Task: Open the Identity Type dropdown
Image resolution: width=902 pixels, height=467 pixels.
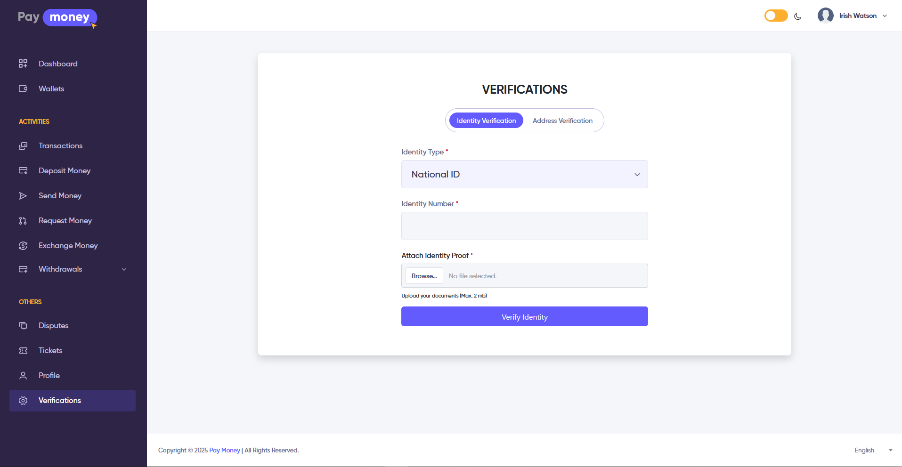Action: (x=524, y=174)
